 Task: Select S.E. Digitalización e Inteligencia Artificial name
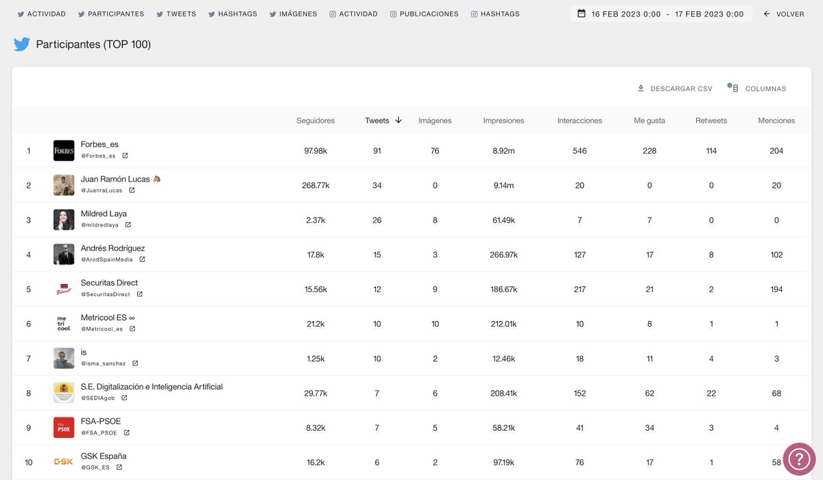click(152, 387)
